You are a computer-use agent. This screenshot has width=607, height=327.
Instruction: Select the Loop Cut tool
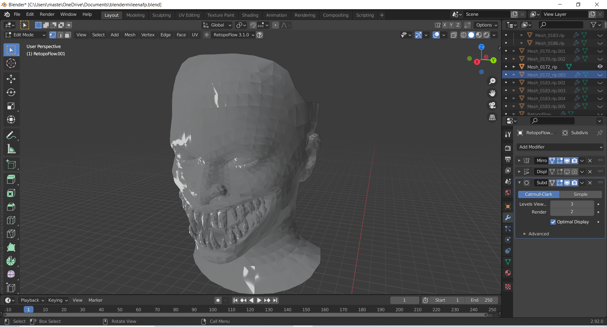11,220
